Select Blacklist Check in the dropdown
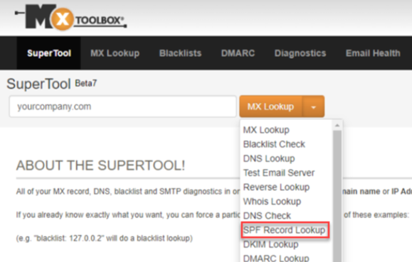This screenshot has width=412, height=262. point(274,144)
